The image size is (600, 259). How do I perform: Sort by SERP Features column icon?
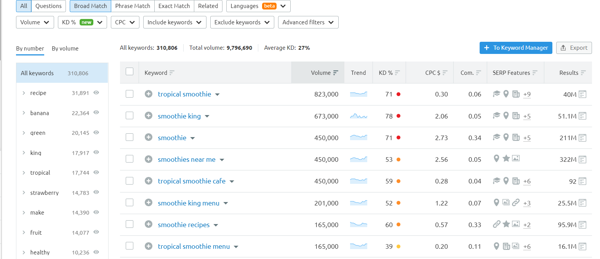(x=535, y=73)
